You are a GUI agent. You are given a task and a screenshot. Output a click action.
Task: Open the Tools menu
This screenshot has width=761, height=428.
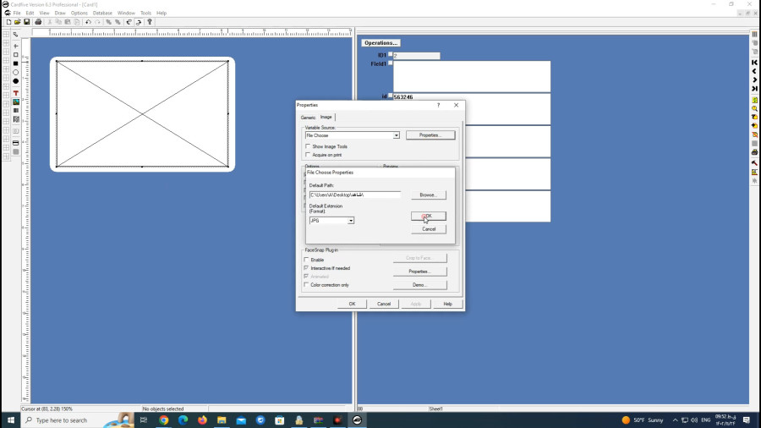pos(145,13)
